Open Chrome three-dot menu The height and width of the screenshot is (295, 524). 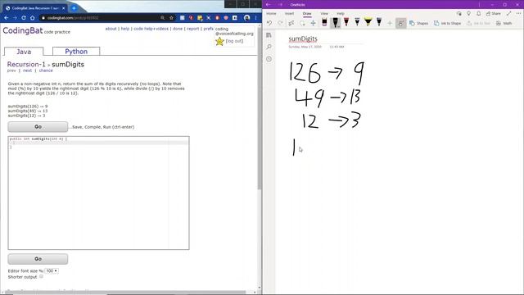coord(256,18)
